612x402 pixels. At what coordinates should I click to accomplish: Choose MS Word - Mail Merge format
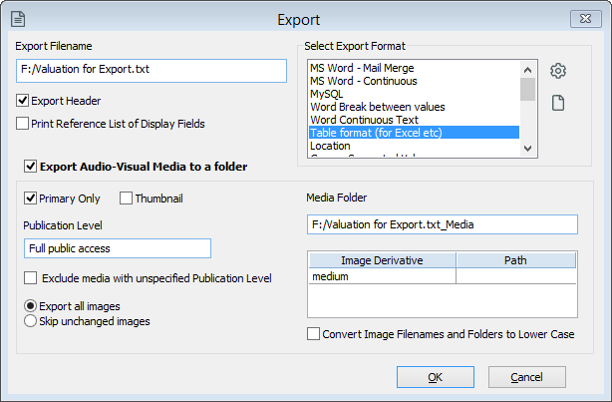point(414,68)
